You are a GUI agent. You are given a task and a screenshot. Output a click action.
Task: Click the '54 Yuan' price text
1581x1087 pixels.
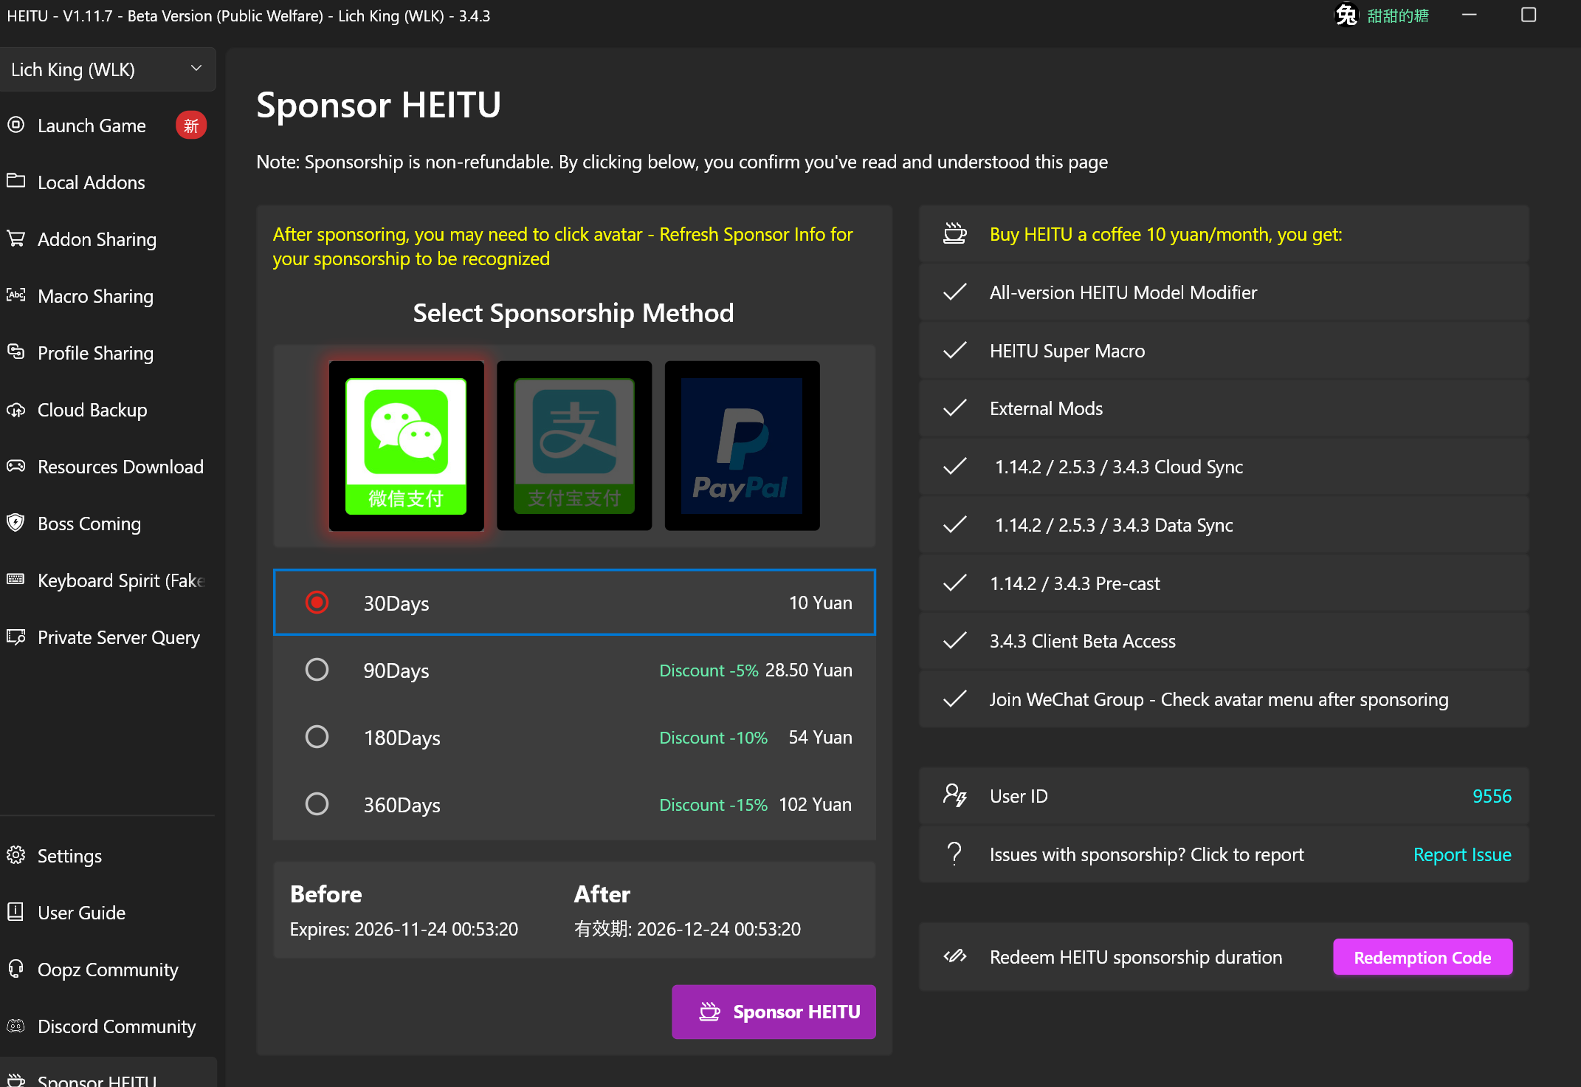pos(820,737)
